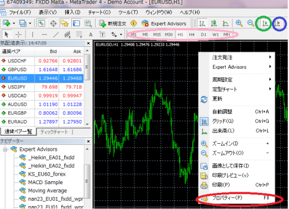Open the チャート(C) menu
The width and height of the screenshot is (289, 209).
[100, 12]
